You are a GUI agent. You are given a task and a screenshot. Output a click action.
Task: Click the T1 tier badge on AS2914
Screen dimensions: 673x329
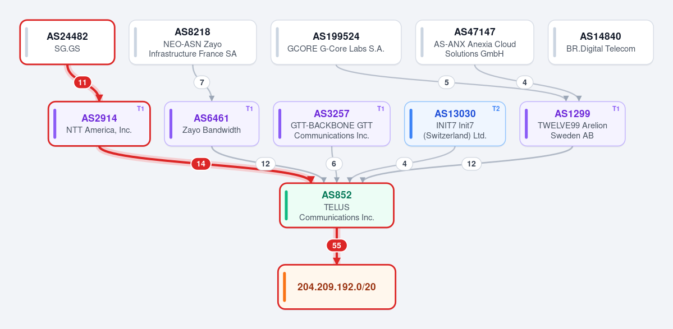(140, 109)
